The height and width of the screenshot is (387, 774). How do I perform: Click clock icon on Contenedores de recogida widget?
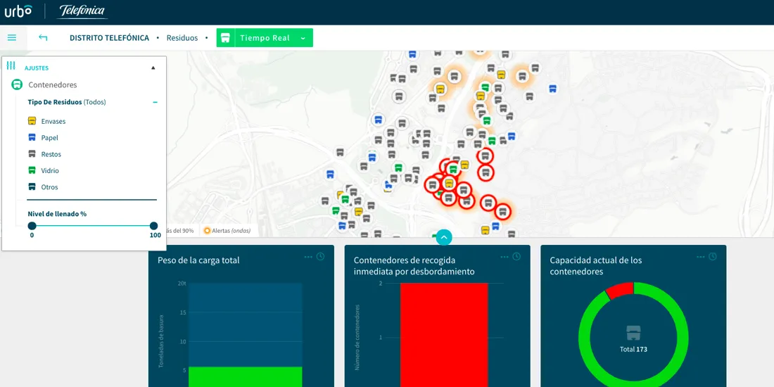tap(517, 257)
